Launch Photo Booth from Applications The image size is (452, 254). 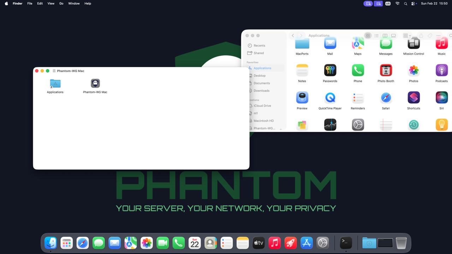coord(386,71)
